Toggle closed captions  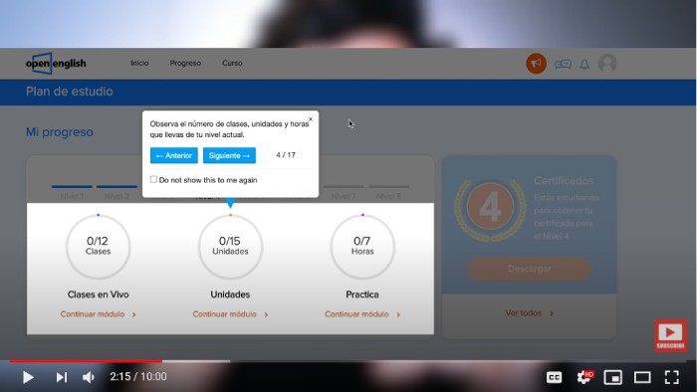point(554,377)
